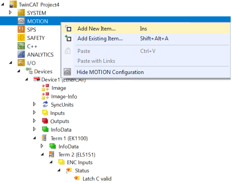The image size is (232, 183).
Task: Click the green InfoData icon under Device1
Action: 45,129
